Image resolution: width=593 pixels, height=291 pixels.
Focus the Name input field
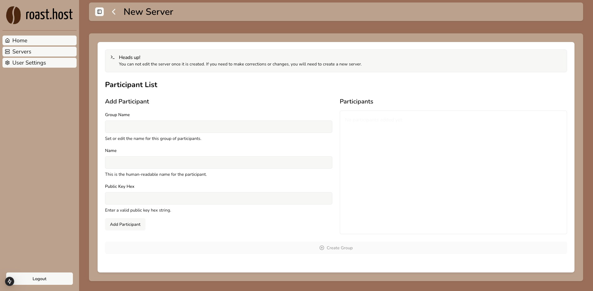point(219,162)
